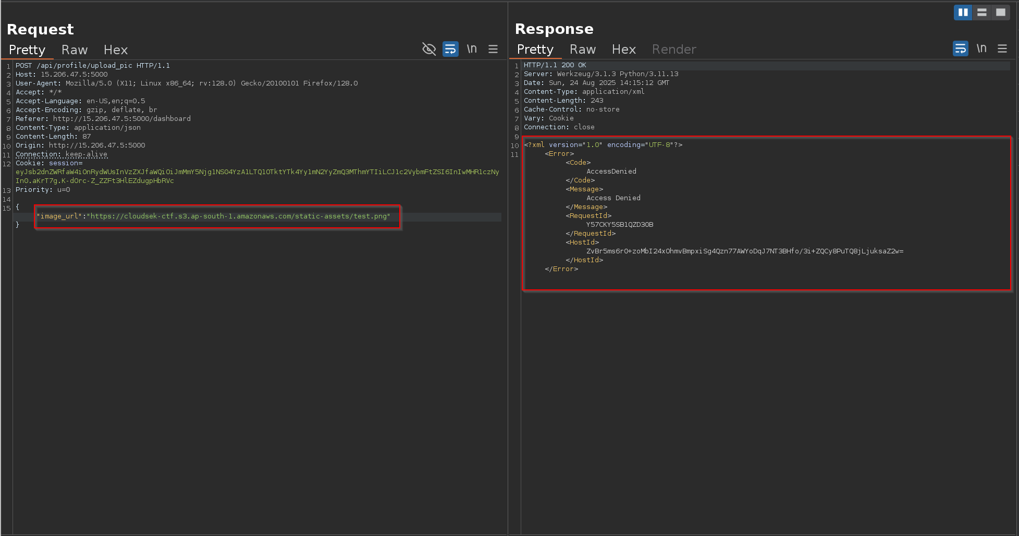Image resolution: width=1019 pixels, height=536 pixels.
Task: Toggle word wrap icon in Response panel
Action: tap(960, 48)
